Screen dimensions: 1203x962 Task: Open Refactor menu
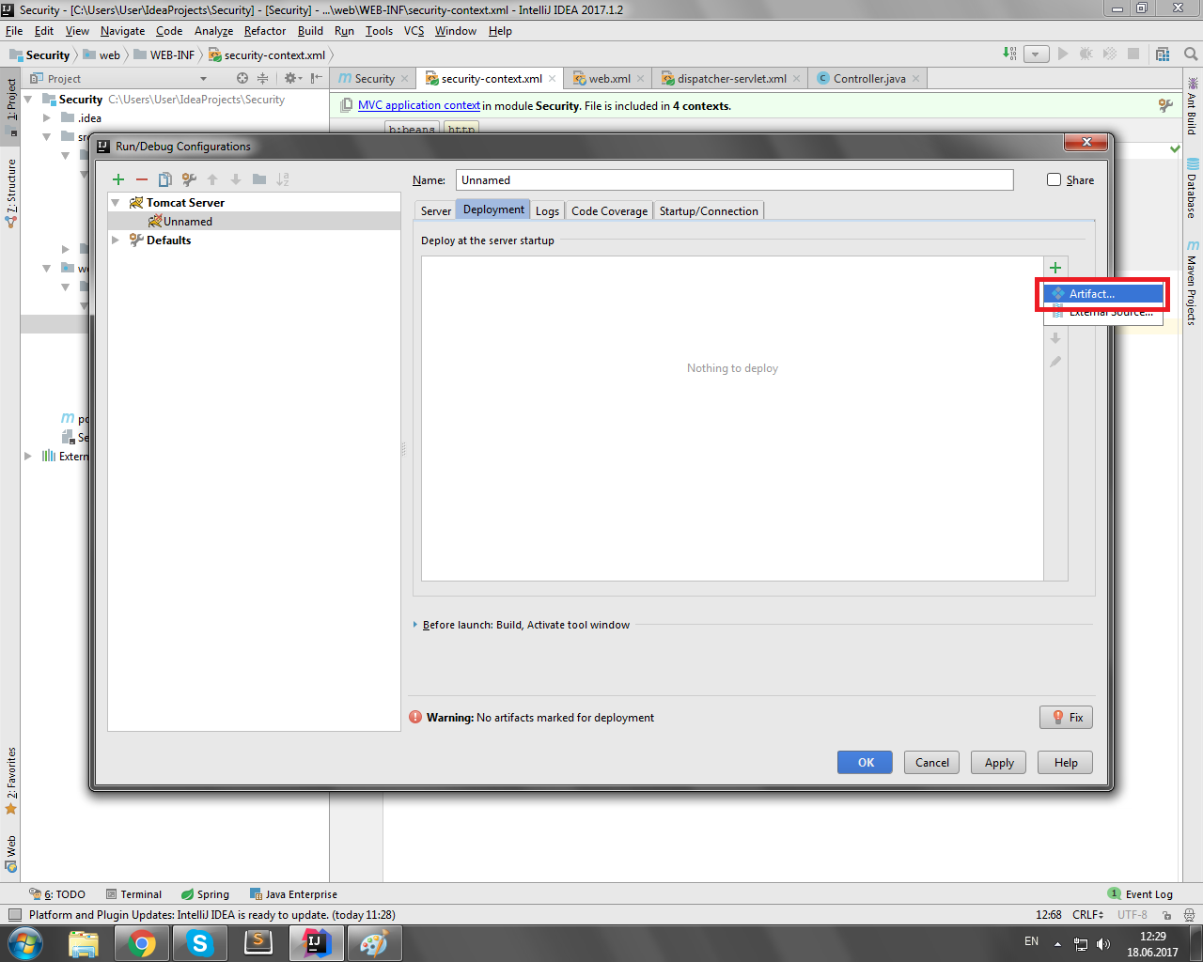tap(265, 31)
